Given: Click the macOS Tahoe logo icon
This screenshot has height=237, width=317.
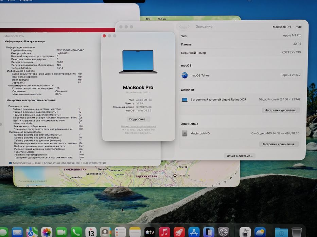Looking at the screenshot, I should click(x=184, y=76).
